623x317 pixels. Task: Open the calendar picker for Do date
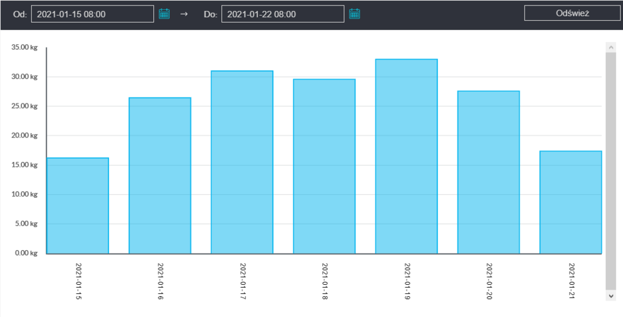[x=355, y=14]
